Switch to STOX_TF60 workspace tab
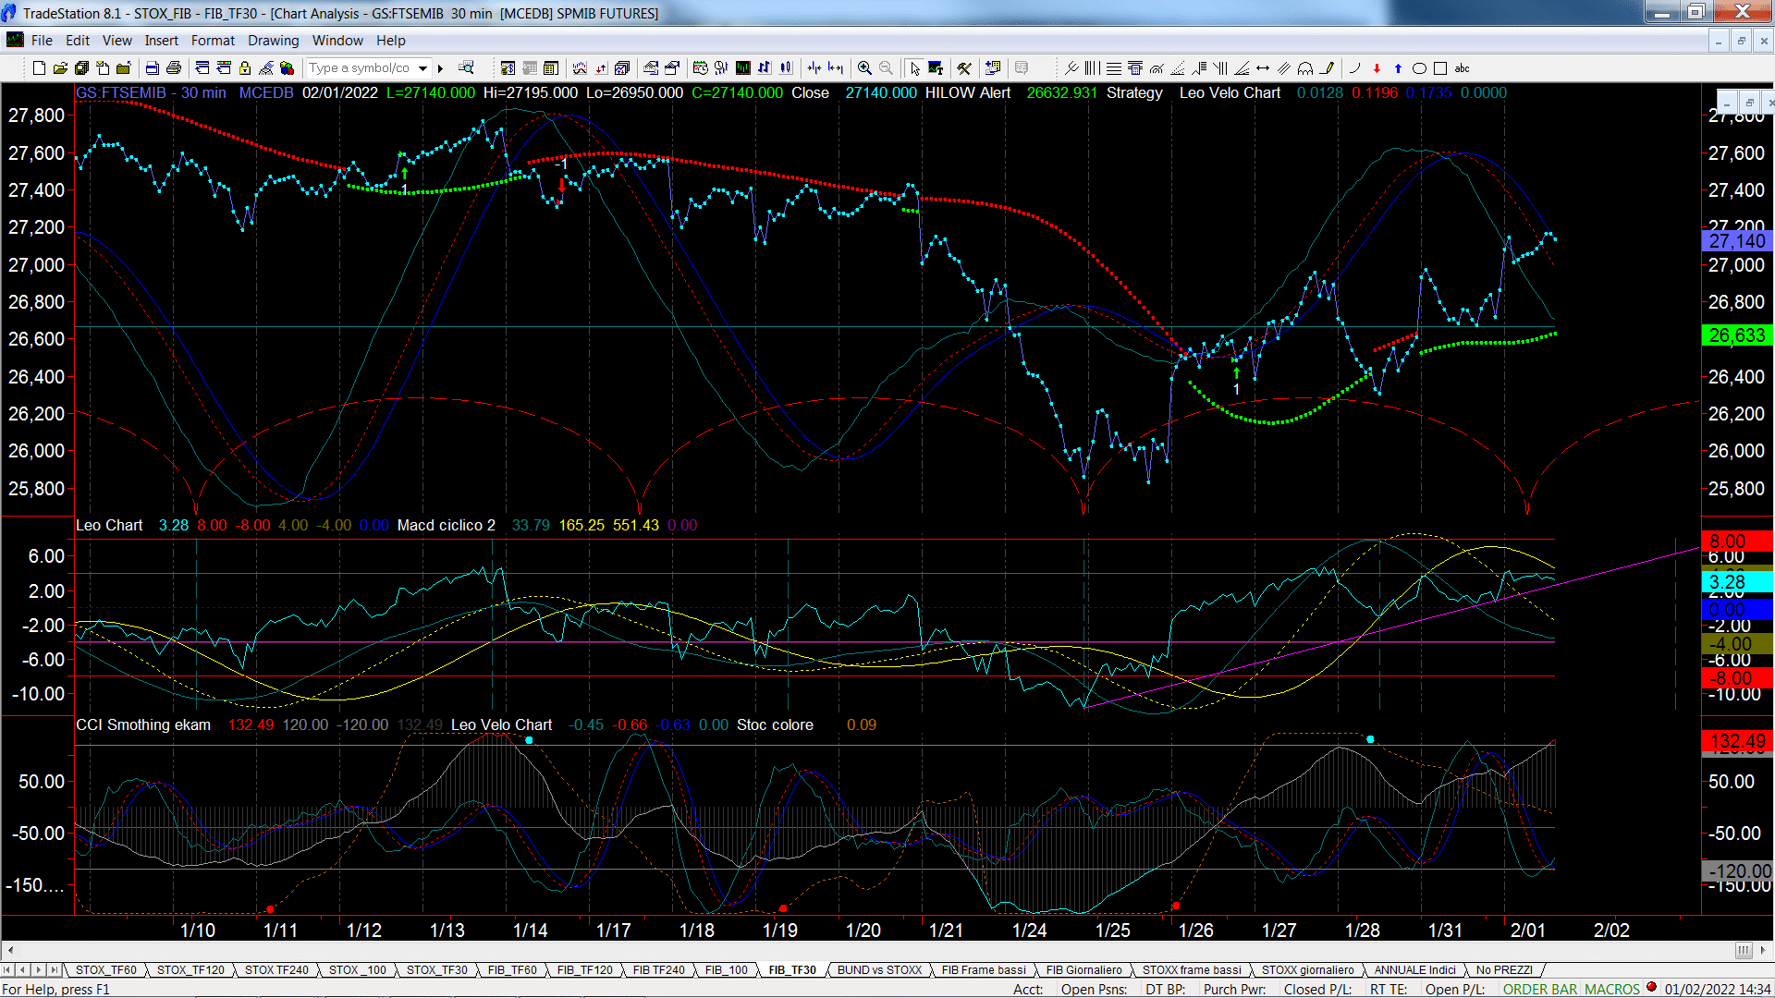The image size is (1775, 998). pyautogui.click(x=106, y=970)
